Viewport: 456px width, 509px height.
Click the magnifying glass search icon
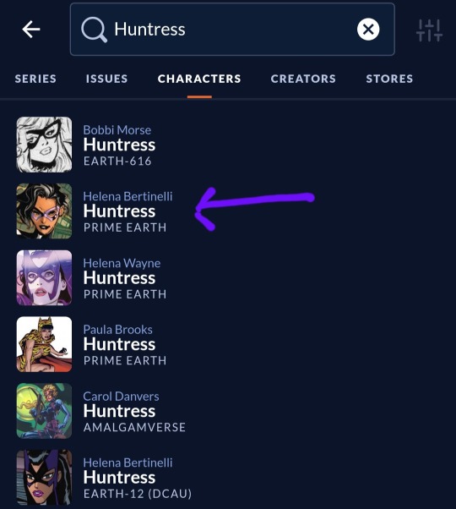tap(94, 30)
